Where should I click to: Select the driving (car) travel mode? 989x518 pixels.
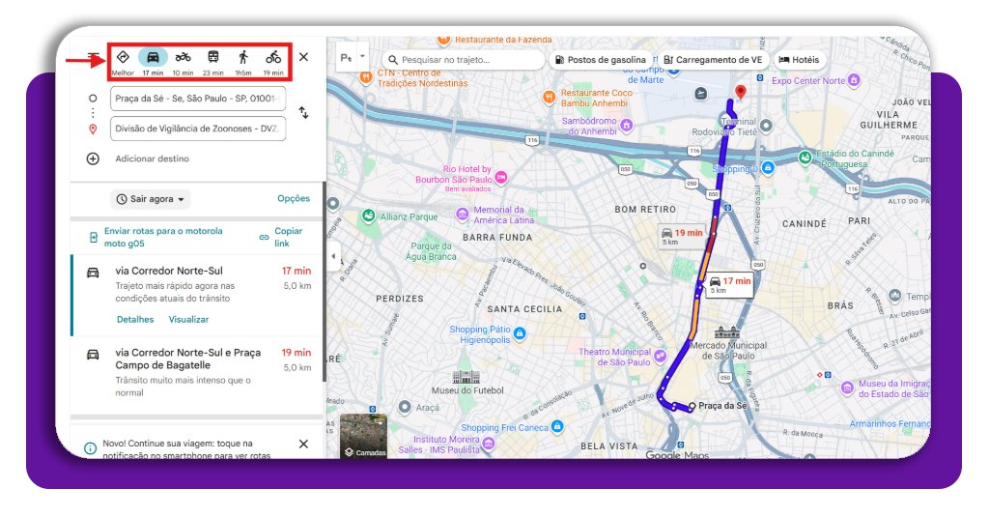coord(153,58)
